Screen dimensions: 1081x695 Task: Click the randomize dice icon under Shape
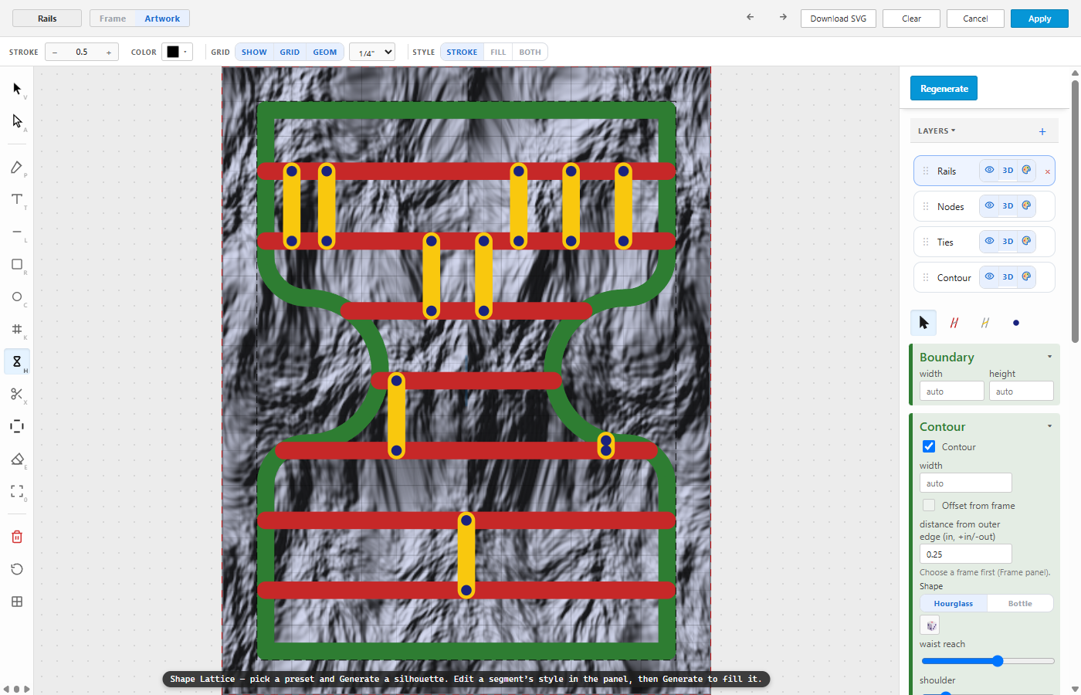[930, 625]
